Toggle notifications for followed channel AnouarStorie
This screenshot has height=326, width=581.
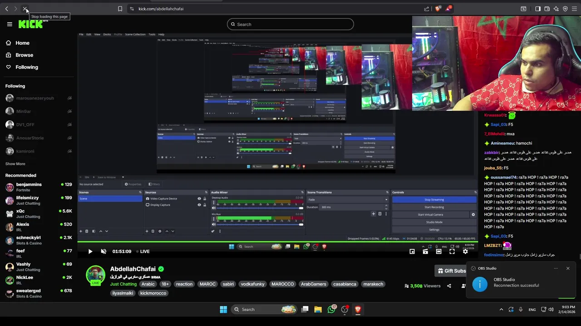coord(69,138)
